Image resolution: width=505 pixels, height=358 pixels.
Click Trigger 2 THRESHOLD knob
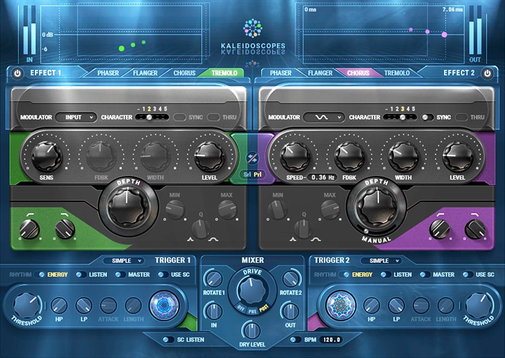point(479,306)
